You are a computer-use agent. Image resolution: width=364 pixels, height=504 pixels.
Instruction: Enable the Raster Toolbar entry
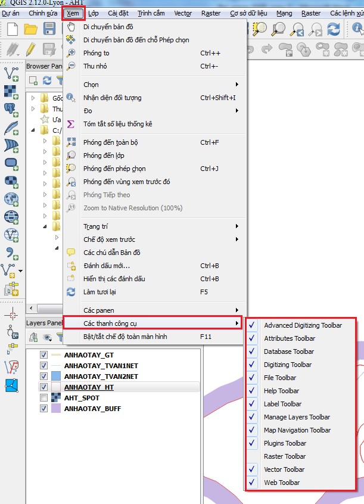point(301,456)
